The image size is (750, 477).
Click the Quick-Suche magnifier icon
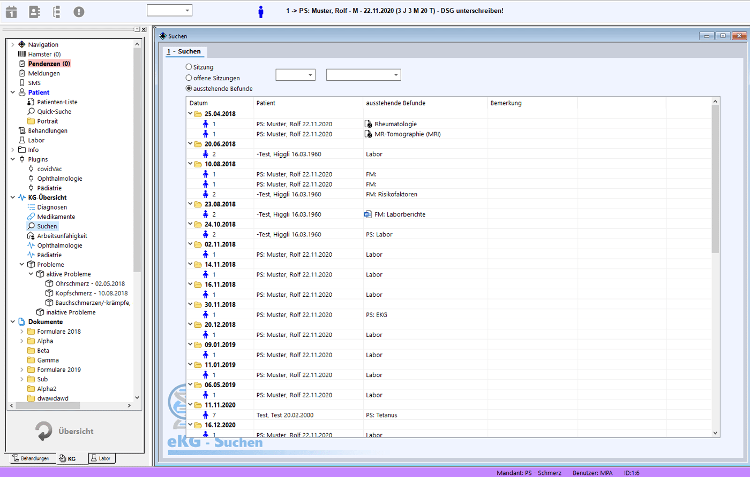[x=31, y=111]
